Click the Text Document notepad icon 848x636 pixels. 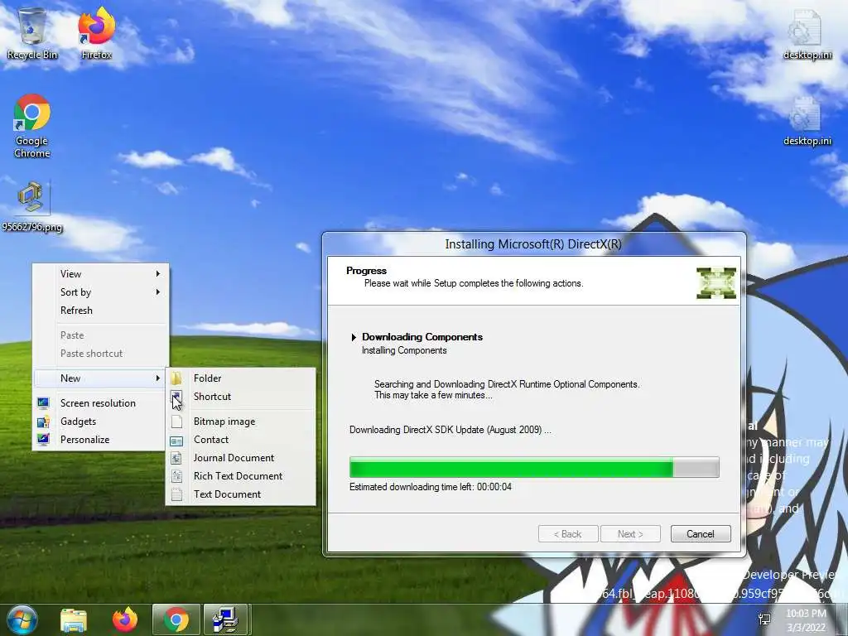coord(176,494)
